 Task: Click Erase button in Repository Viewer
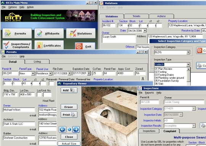tap(69, 107)
